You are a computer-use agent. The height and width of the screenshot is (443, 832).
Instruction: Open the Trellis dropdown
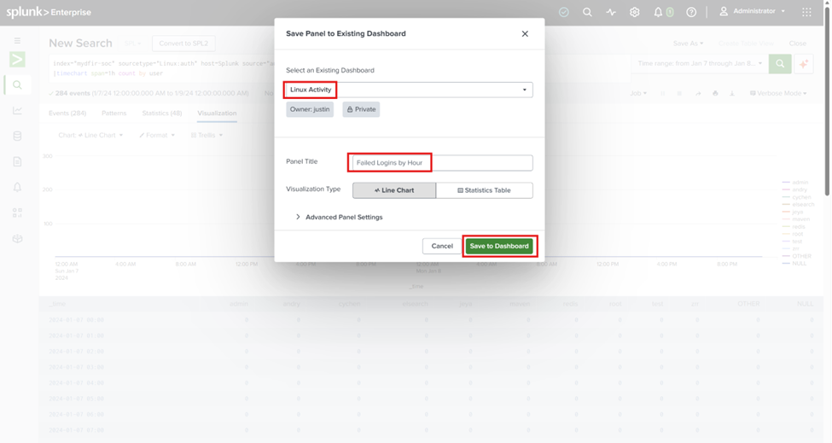tap(207, 135)
